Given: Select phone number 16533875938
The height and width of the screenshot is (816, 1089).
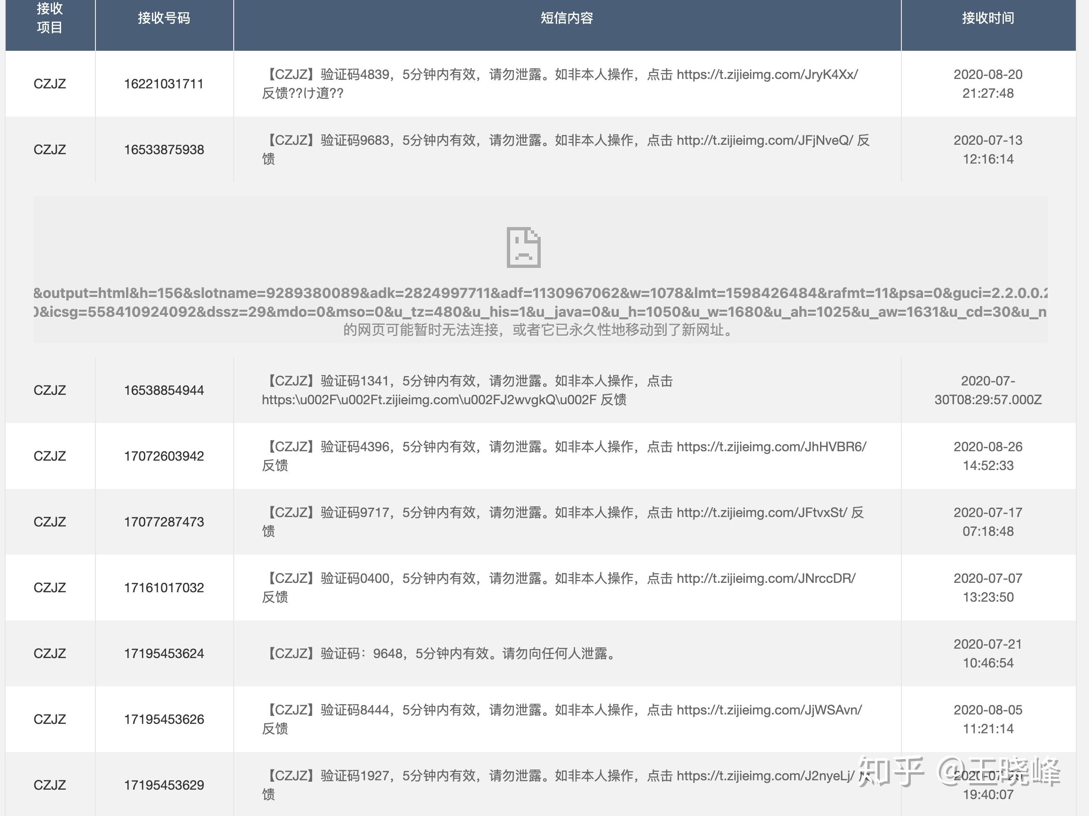Looking at the screenshot, I should coord(164,149).
